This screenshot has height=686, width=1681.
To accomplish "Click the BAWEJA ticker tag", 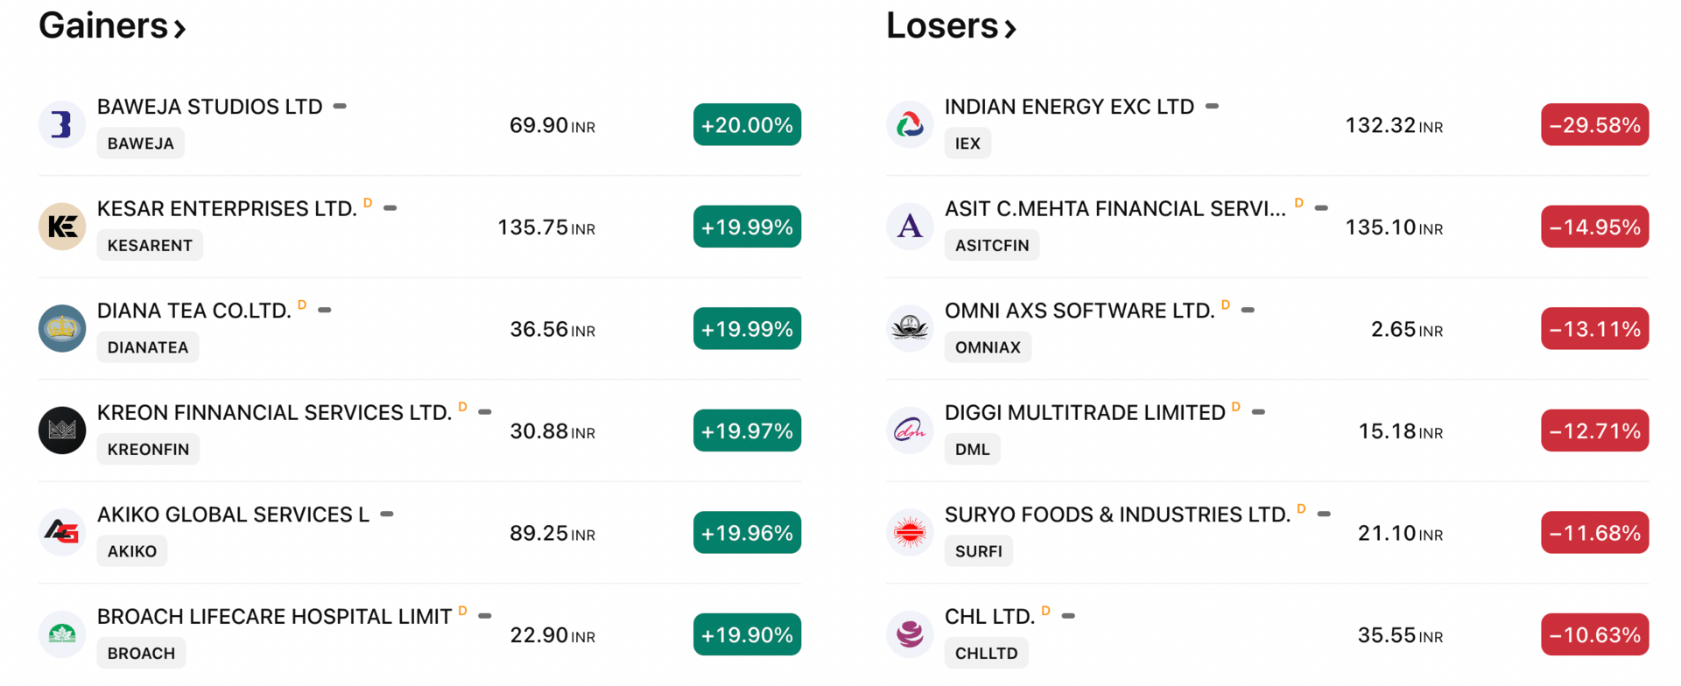I will (140, 143).
